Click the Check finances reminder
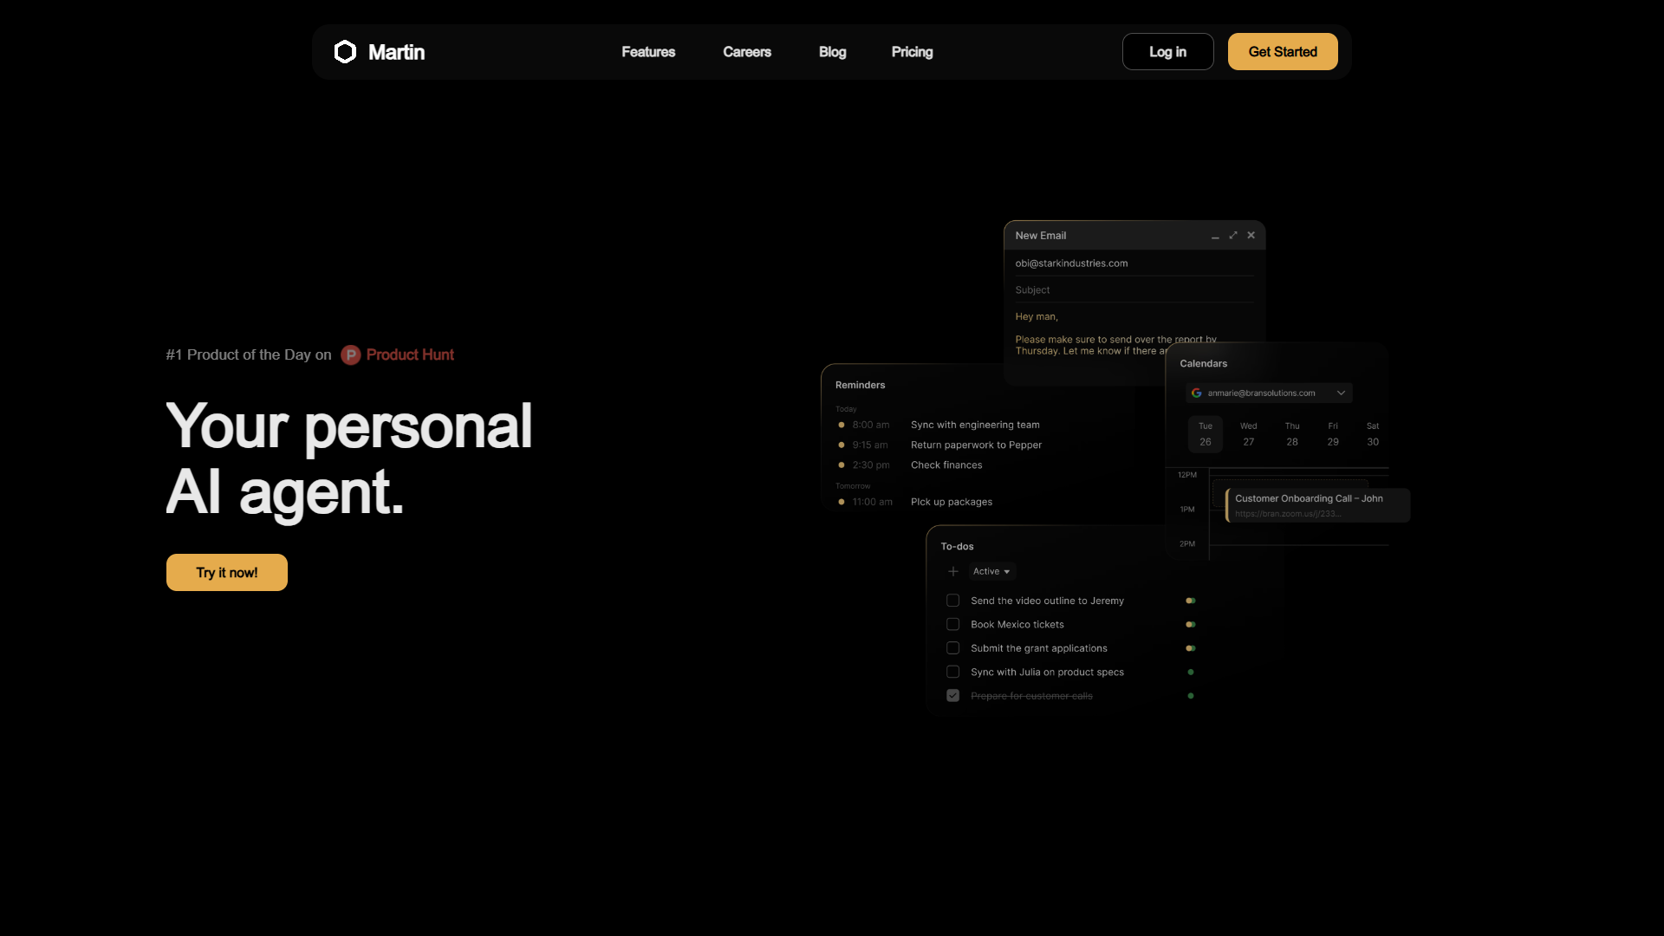 click(x=946, y=465)
